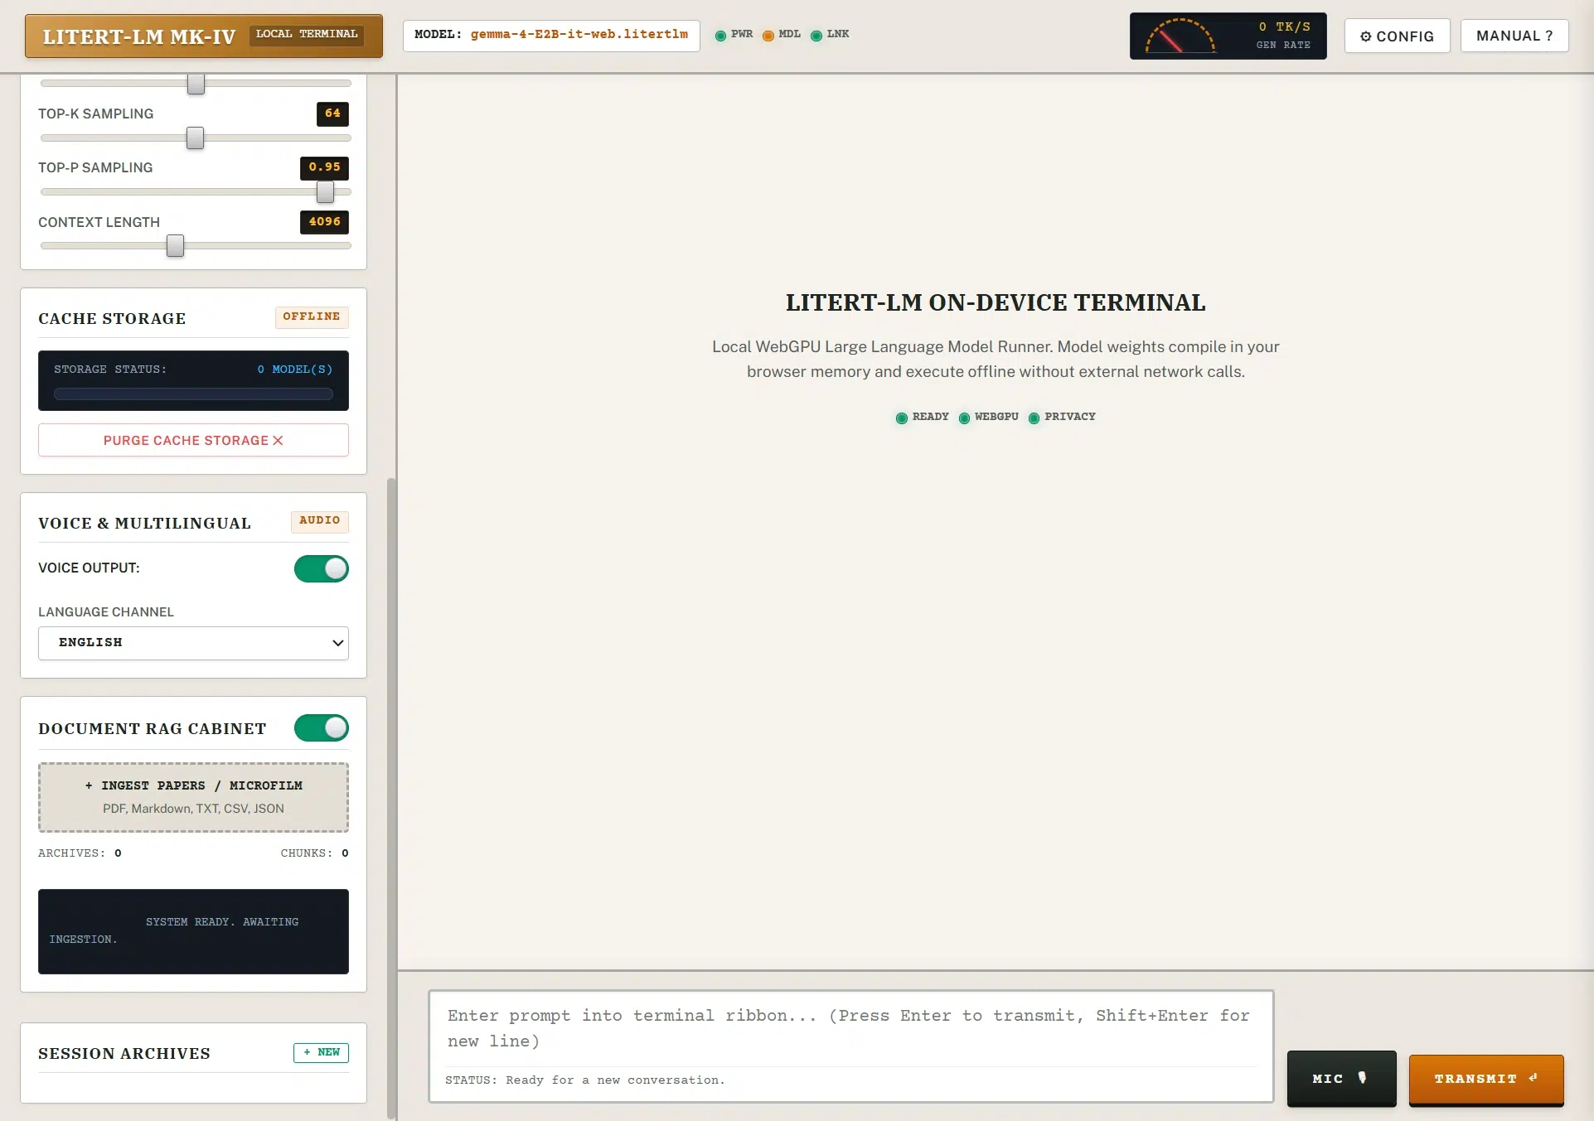Click the LITERT-LM MK-IV logo title

pos(139,36)
